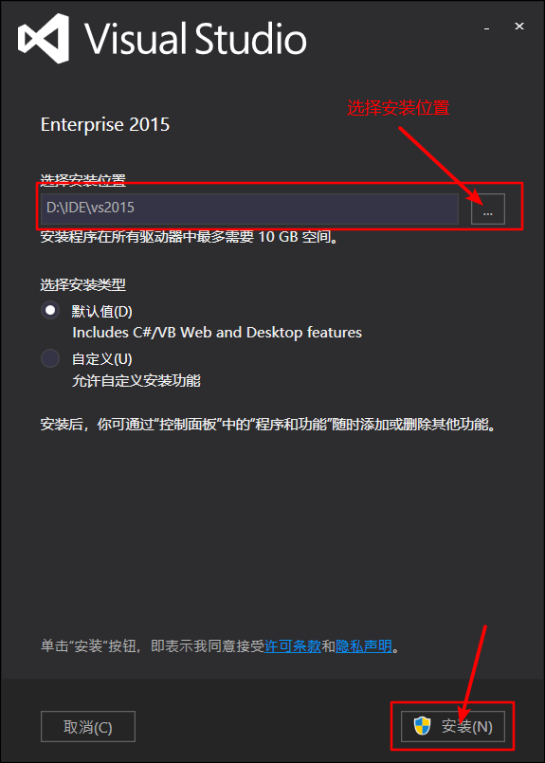545x763 pixels.
Task: Open folder browser with the "..." button
Action: pyautogui.click(x=487, y=209)
